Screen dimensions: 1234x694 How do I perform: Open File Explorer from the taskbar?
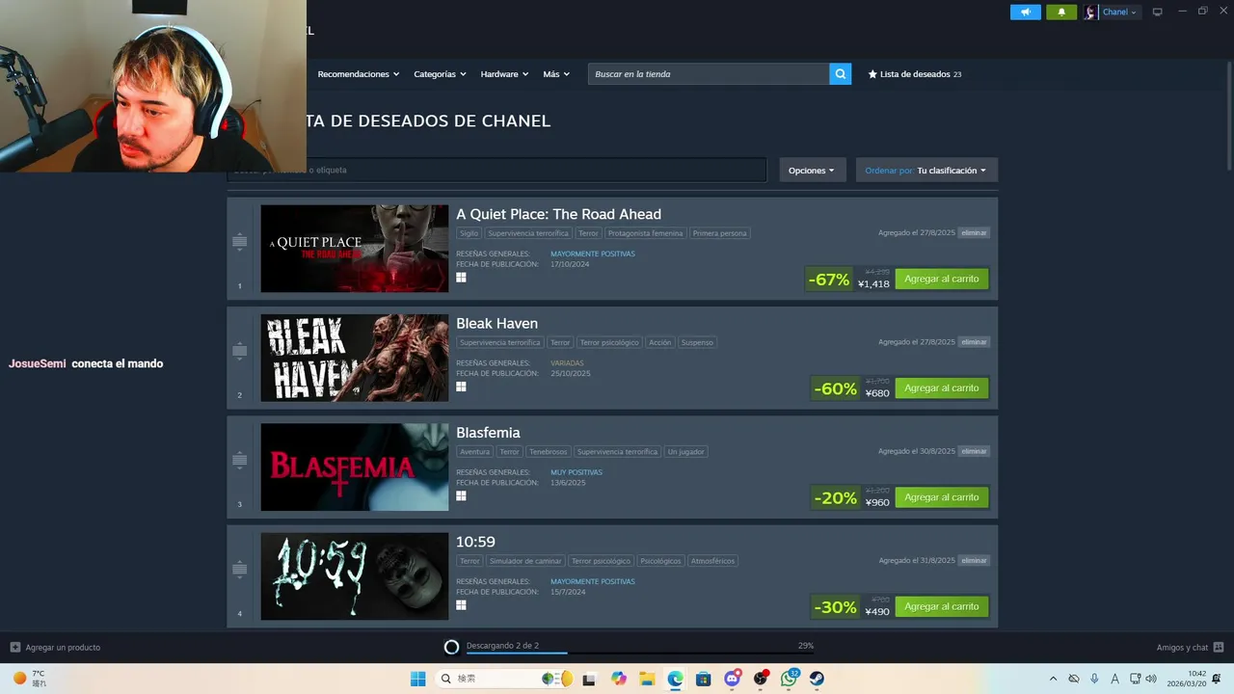[x=647, y=679]
